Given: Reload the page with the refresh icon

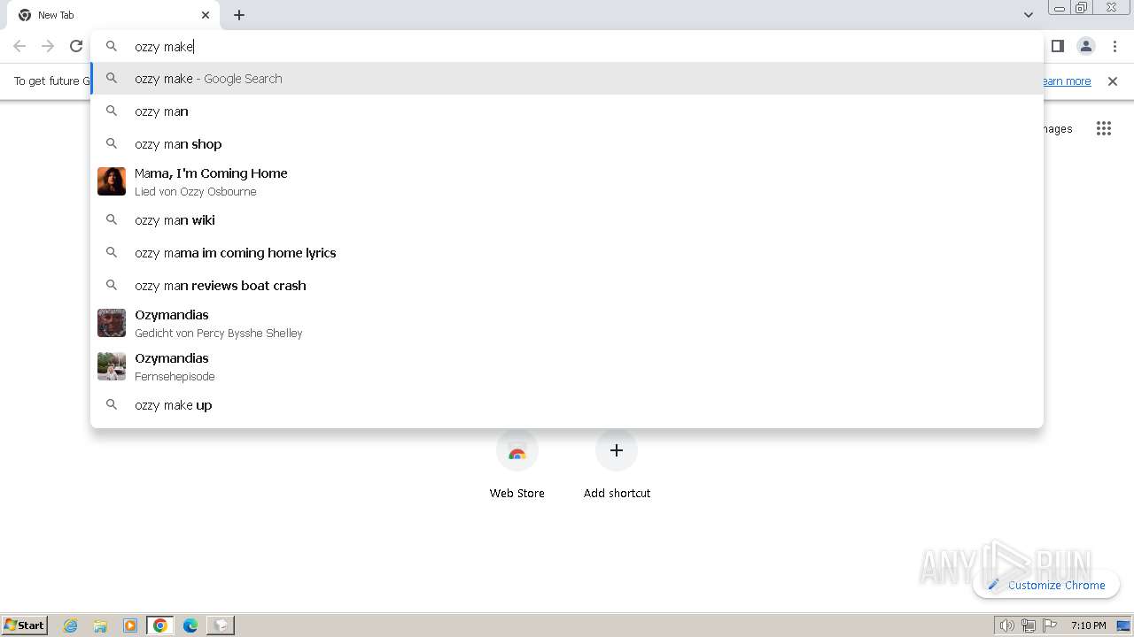Looking at the screenshot, I should tap(76, 46).
